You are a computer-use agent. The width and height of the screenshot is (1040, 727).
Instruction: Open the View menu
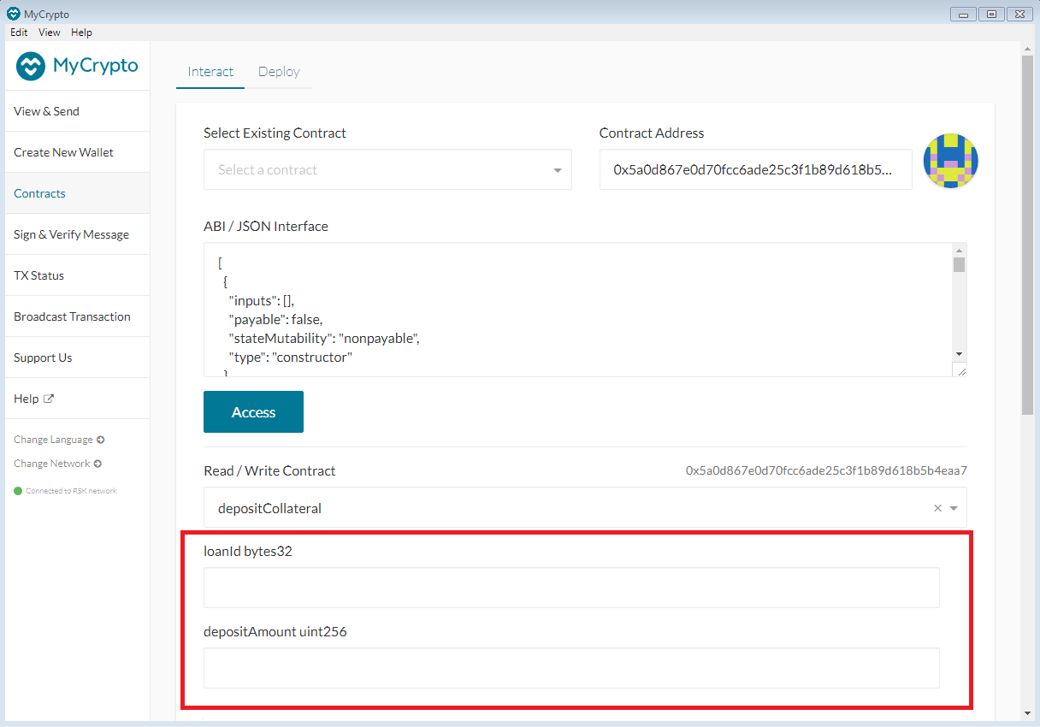(x=50, y=33)
